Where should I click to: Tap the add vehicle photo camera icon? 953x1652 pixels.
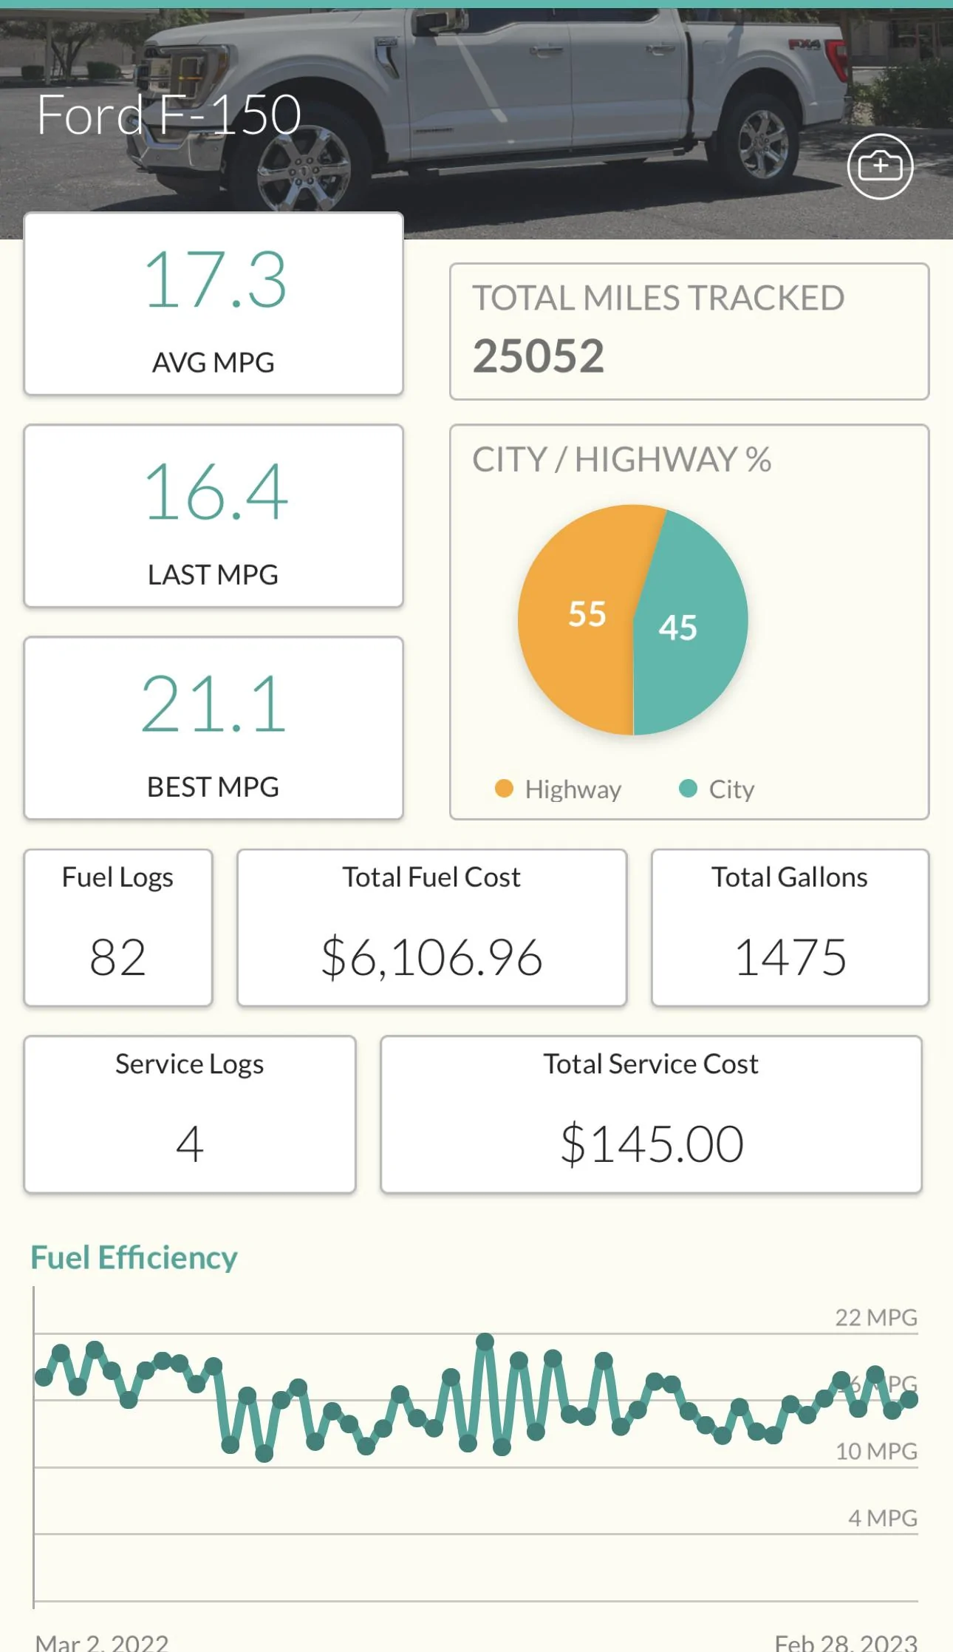point(880,166)
